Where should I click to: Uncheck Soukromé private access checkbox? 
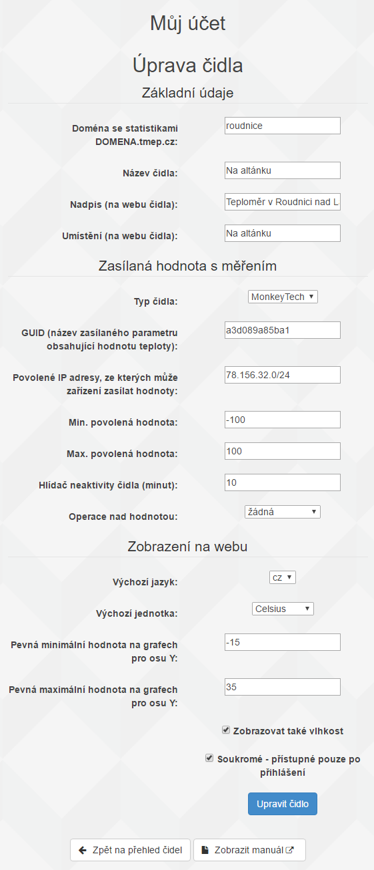coord(209,758)
